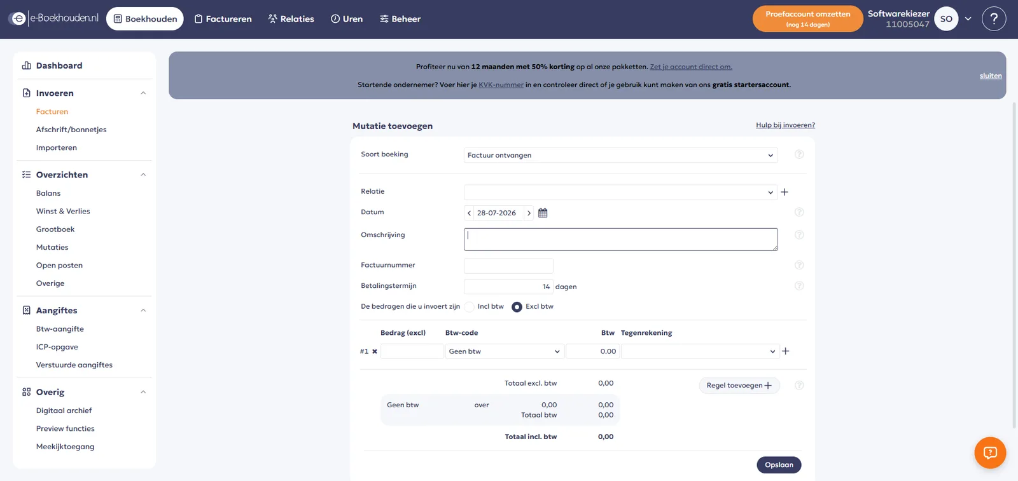Click Proefaccount omzetten button
The image size is (1018, 481).
(x=807, y=19)
